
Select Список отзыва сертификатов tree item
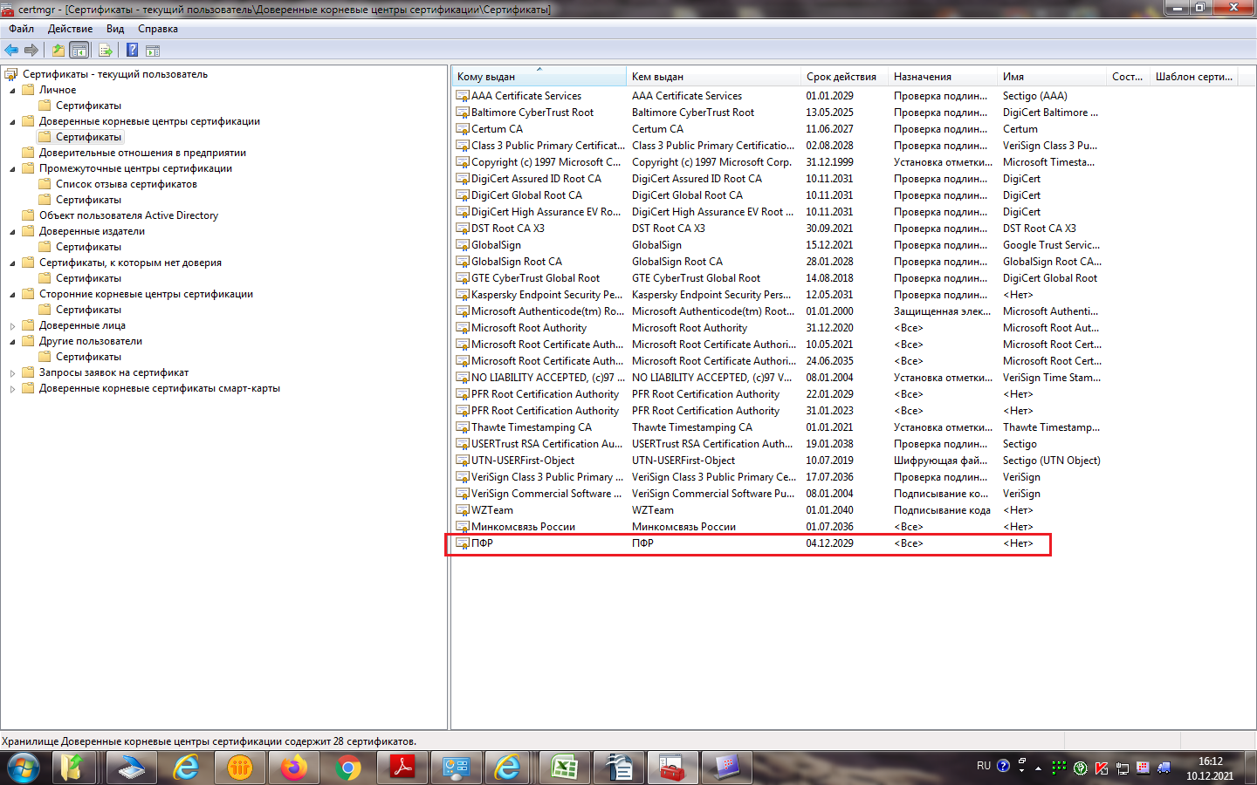pyautogui.click(x=127, y=184)
